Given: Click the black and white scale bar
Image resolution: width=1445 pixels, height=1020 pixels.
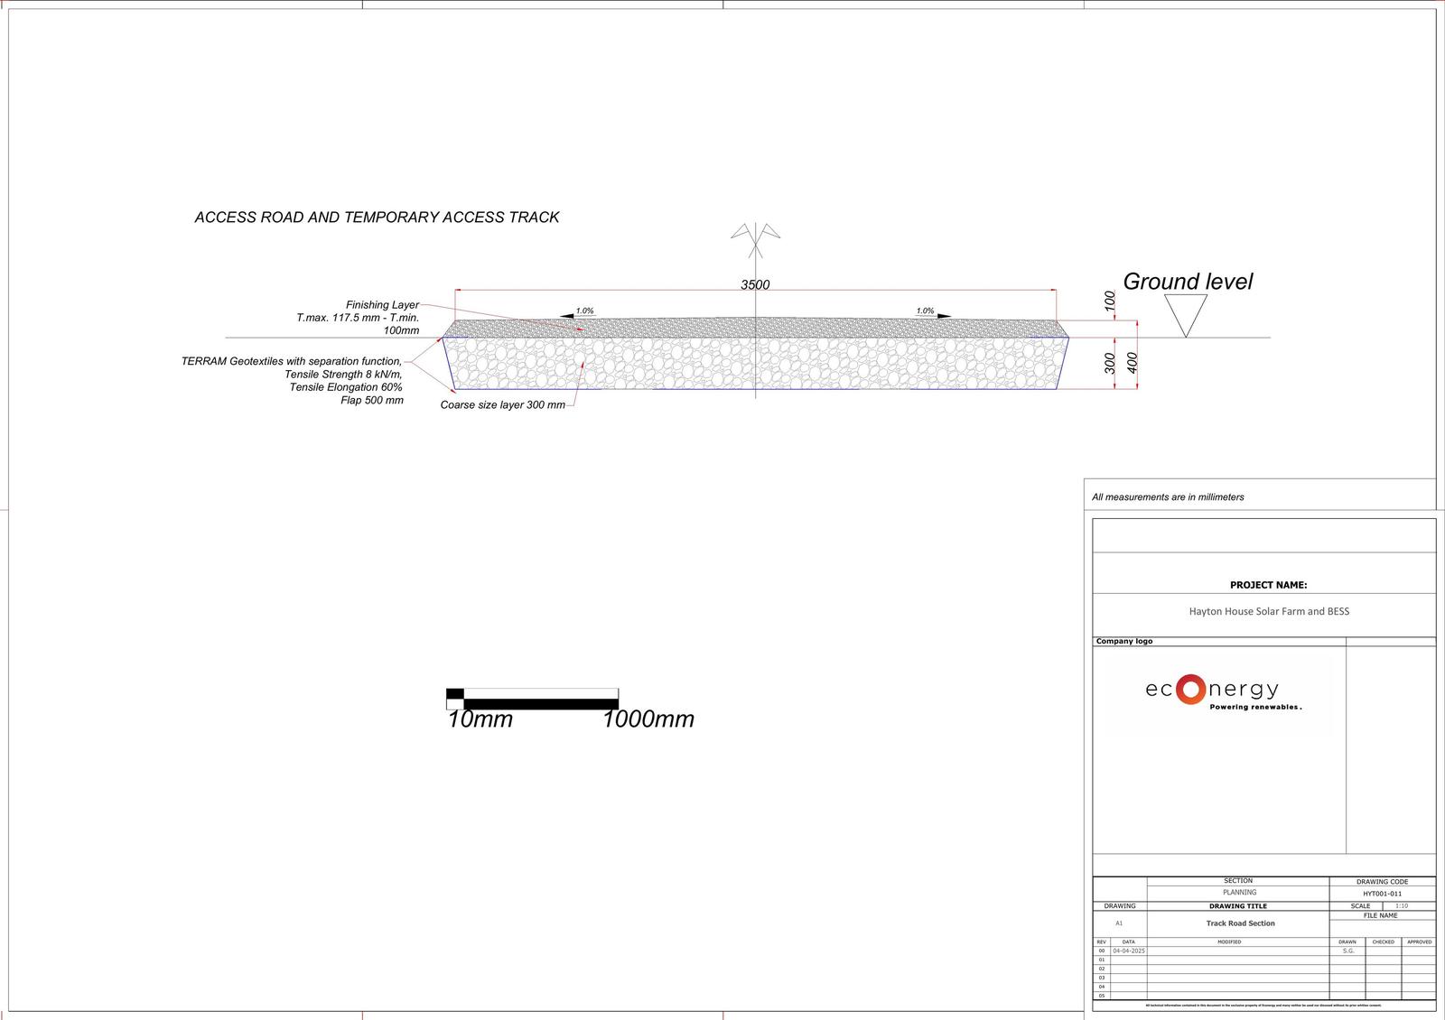Looking at the screenshot, I should (532, 700).
